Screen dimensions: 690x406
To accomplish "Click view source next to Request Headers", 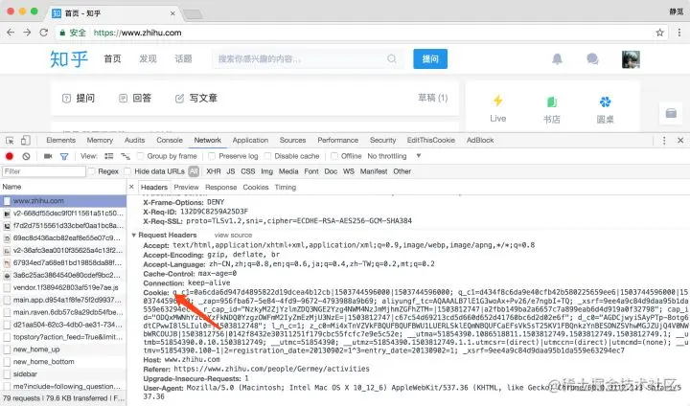I will [233, 236].
